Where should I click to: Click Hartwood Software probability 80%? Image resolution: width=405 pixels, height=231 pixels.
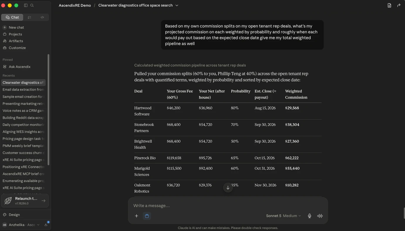(x=235, y=108)
